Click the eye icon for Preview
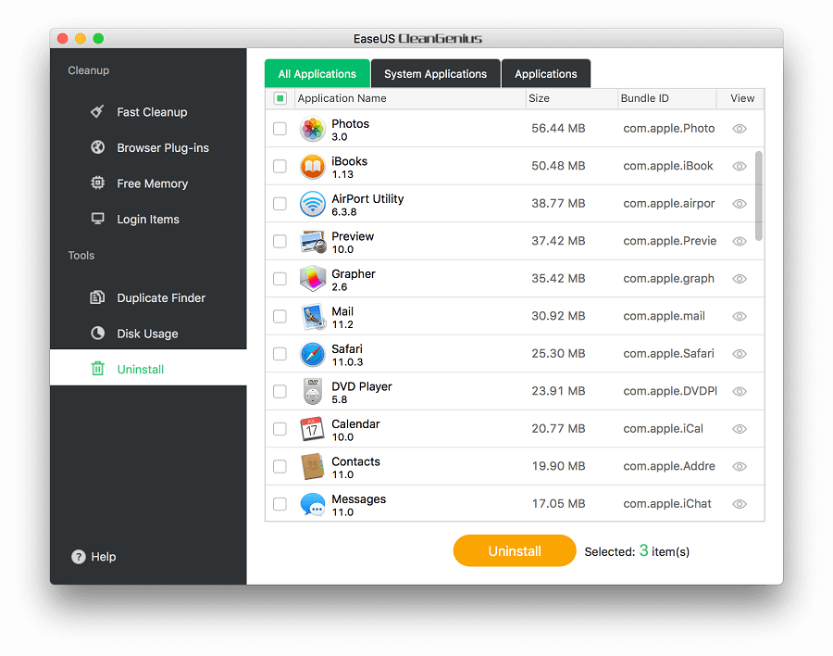This screenshot has width=833, height=656. [x=740, y=241]
